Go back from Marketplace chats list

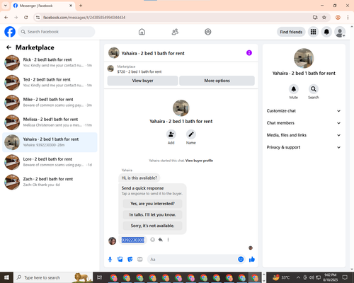(8, 47)
